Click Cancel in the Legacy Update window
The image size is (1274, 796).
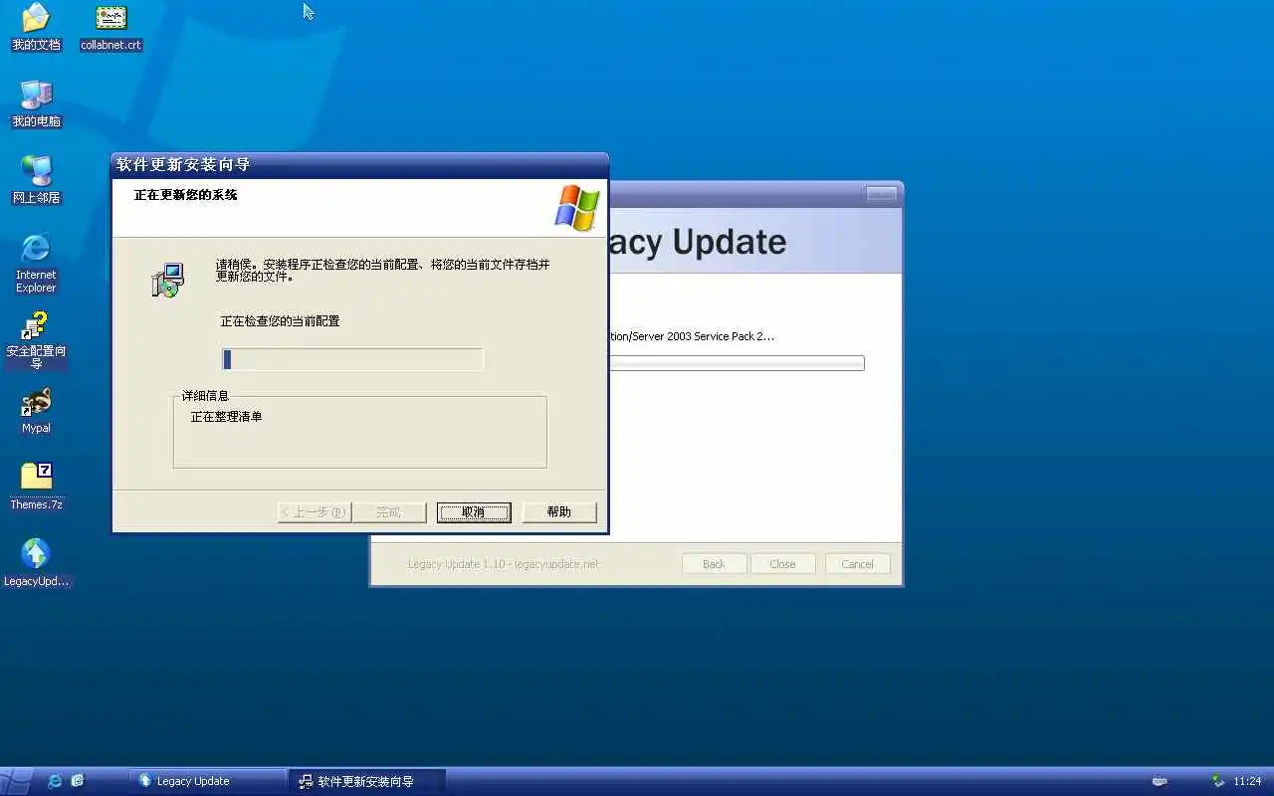(x=857, y=564)
